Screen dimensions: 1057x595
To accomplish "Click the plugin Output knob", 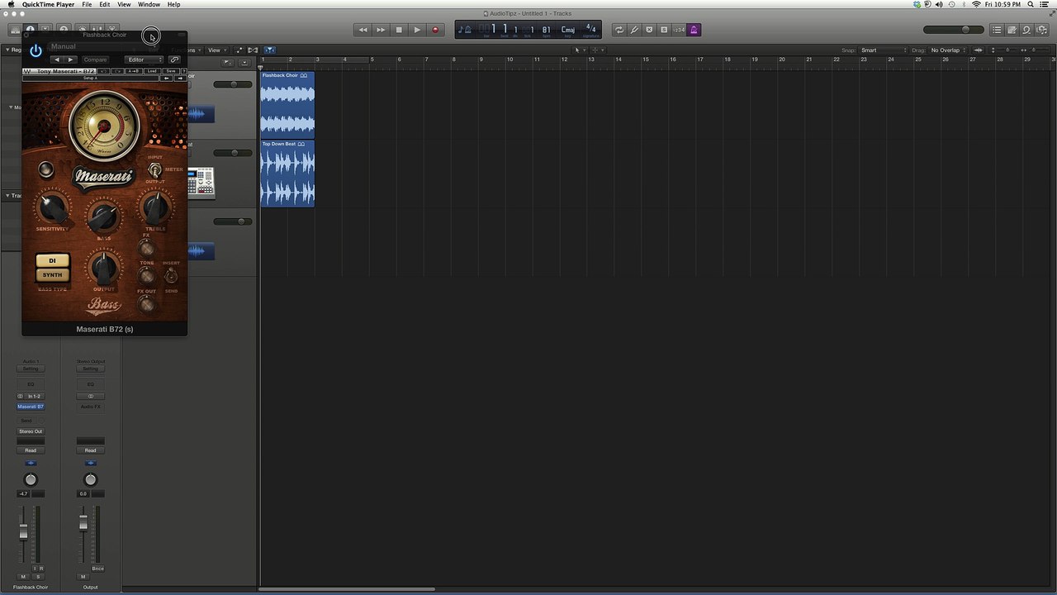I will point(103,268).
